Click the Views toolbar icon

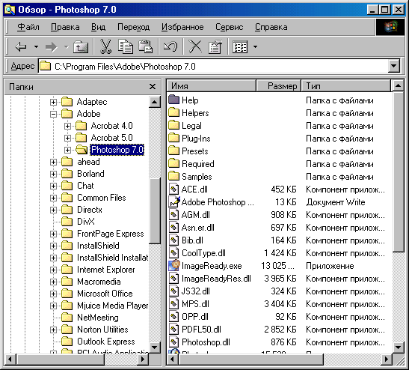point(240,47)
